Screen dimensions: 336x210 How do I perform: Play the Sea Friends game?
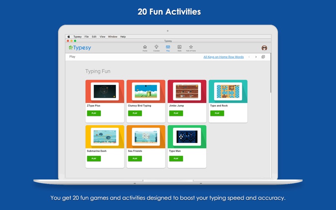point(135,159)
